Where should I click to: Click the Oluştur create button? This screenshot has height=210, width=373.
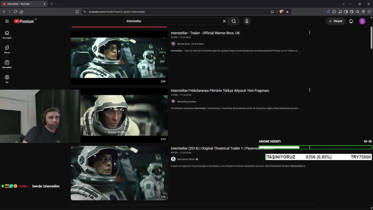(x=336, y=21)
